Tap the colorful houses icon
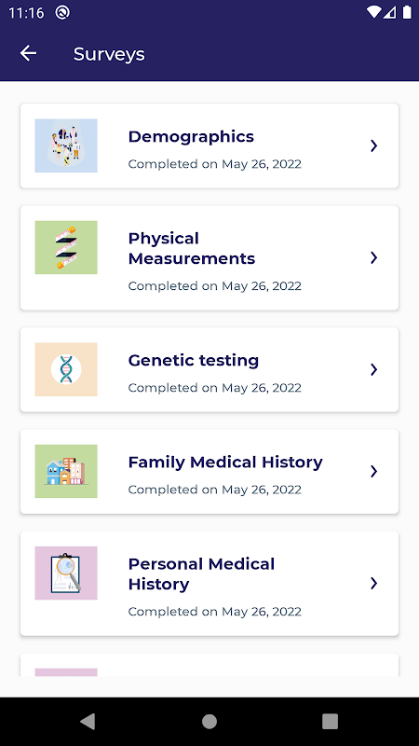 click(66, 472)
